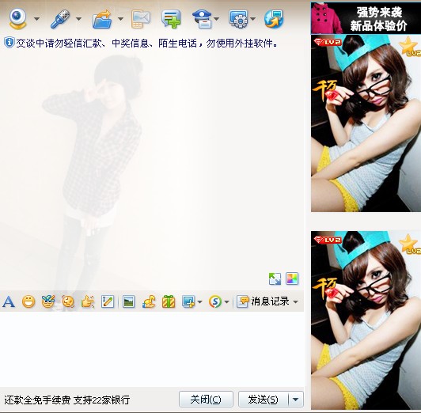
Task: Expand the screenshot tool dropdown arrow
Action: tap(199, 302)
